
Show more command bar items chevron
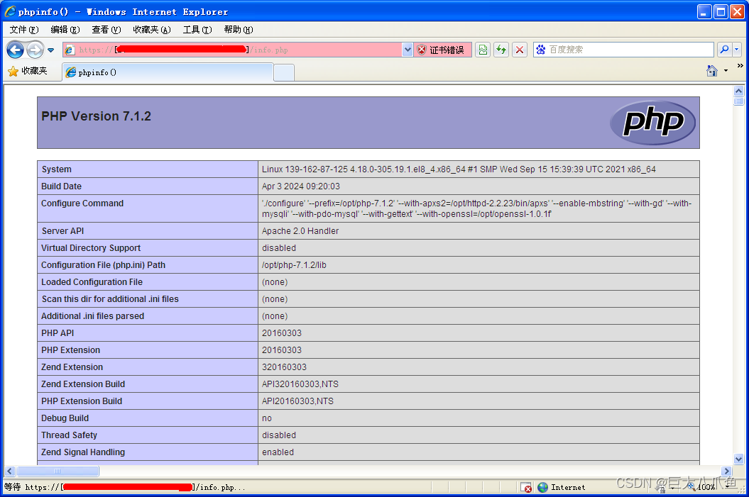pos(740,65)
